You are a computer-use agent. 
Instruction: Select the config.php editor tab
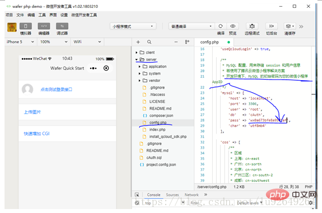click(214, 42)
